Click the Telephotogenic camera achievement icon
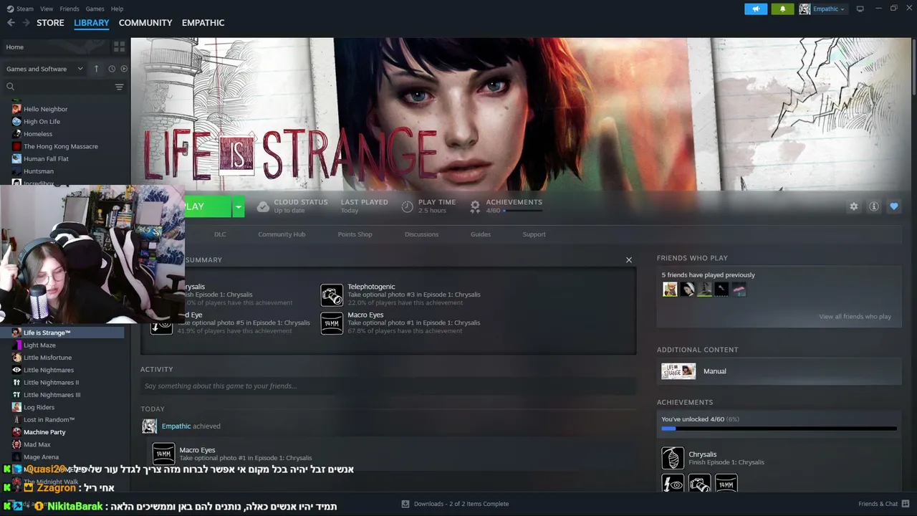 tap(332, 295)
